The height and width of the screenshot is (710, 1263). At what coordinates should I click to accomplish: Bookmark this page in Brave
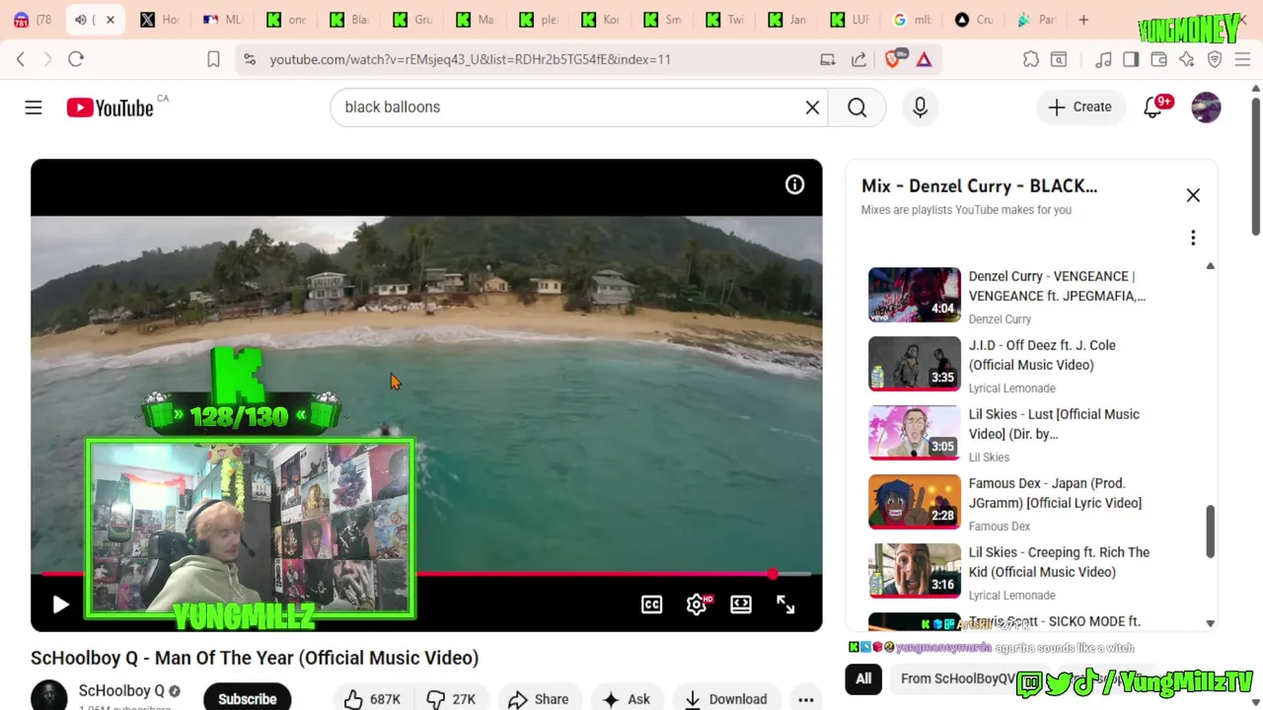pyautogui.click(x=213, y=59)
